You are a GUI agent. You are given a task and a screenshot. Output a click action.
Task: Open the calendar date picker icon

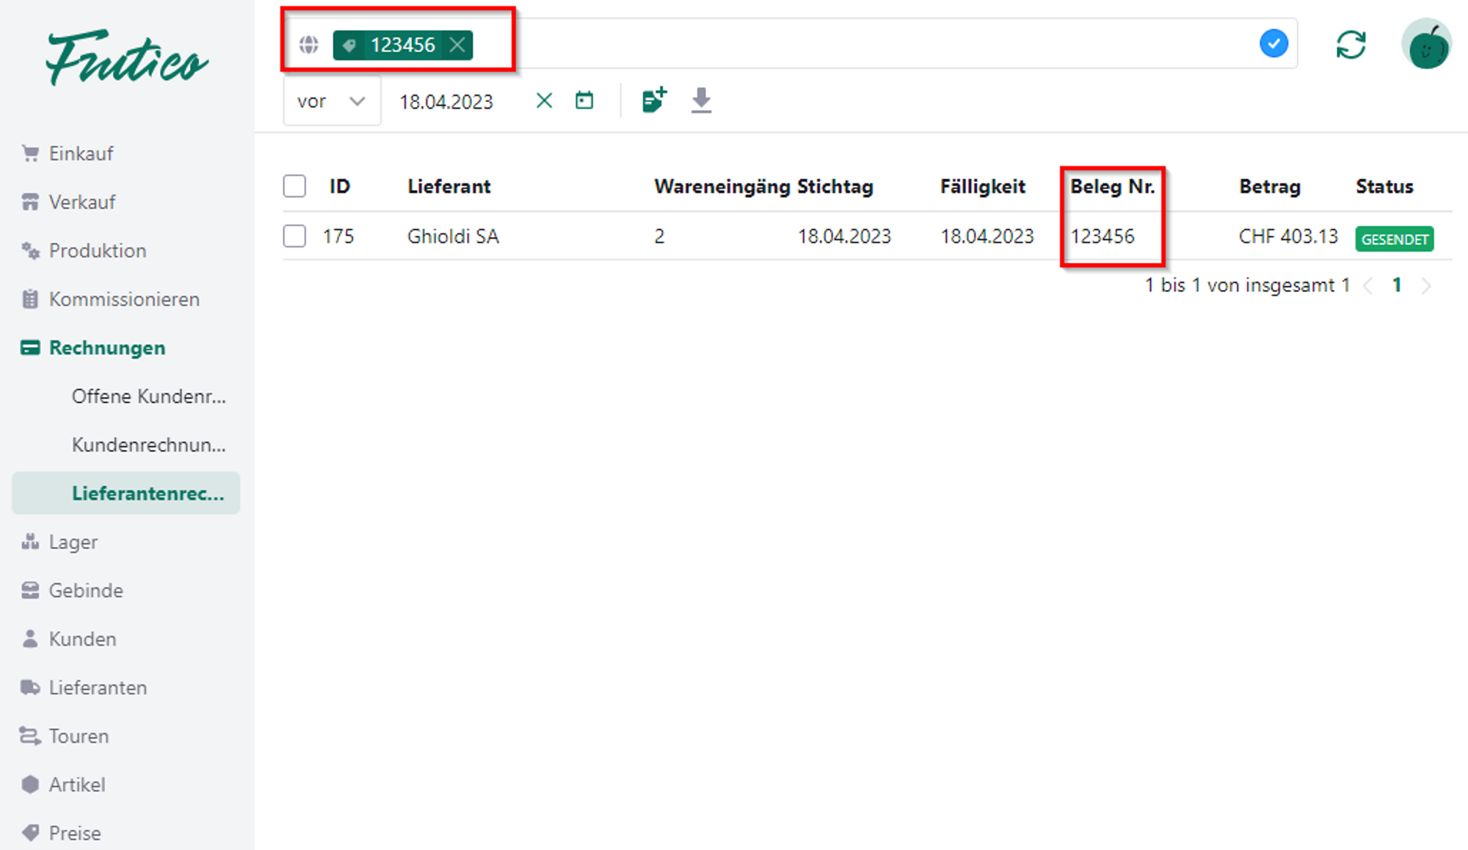(x=584, y=101)
